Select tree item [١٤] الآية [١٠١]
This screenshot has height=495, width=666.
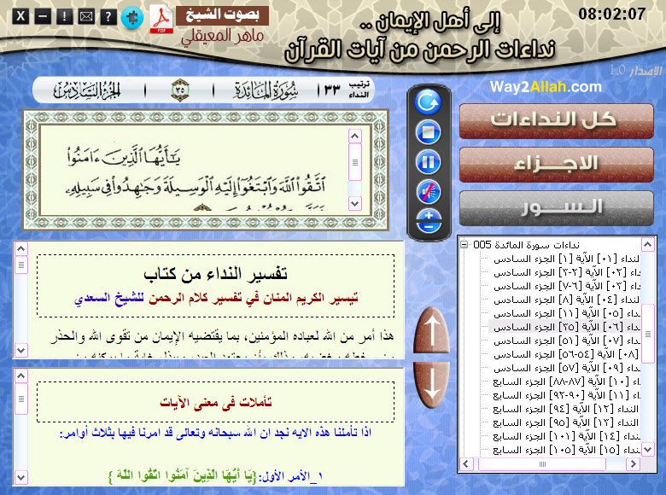566,436
